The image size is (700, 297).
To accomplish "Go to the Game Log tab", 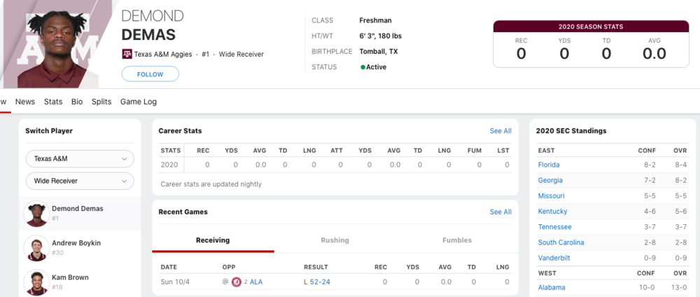I will [139, 102].
